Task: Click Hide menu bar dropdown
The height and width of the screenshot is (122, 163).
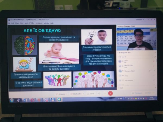Action: pos(44,20)
